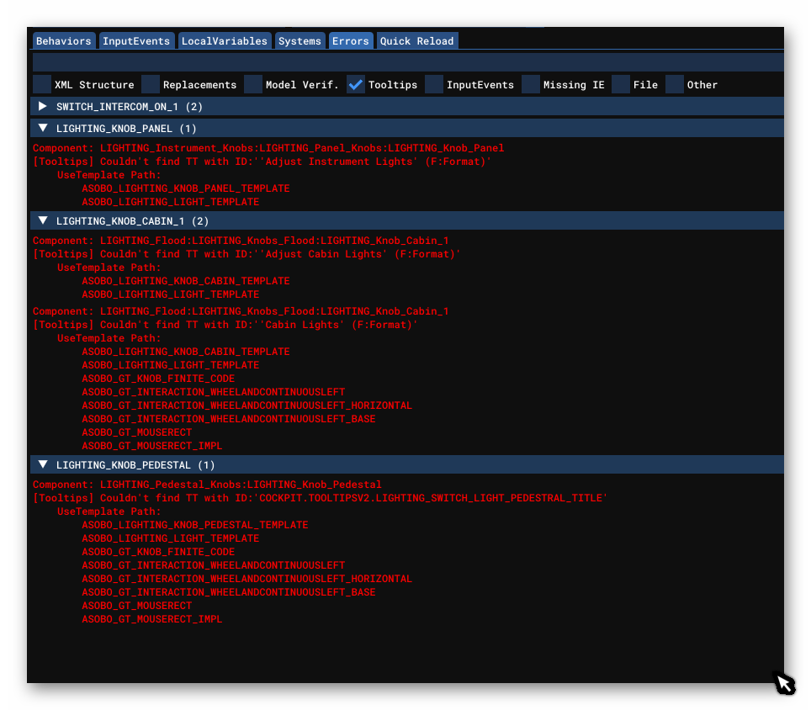
Task: Select the LocalVariables tab
Action: tap(225, 41)
